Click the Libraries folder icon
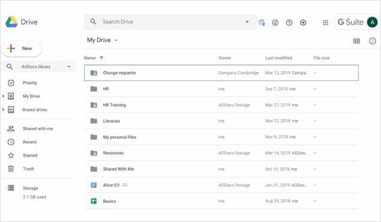This screenshot has width=381, height=222. coord(94,121)
